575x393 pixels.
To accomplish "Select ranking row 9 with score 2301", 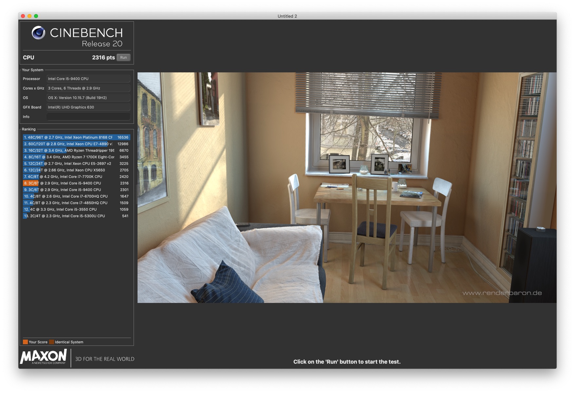I will [77, 190].
